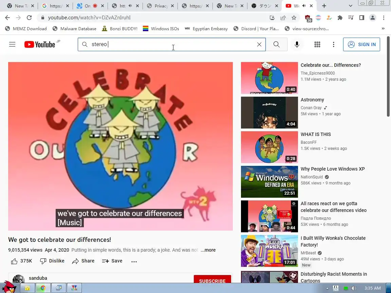Open the Chrome three-dot menu

click(384, 18)
